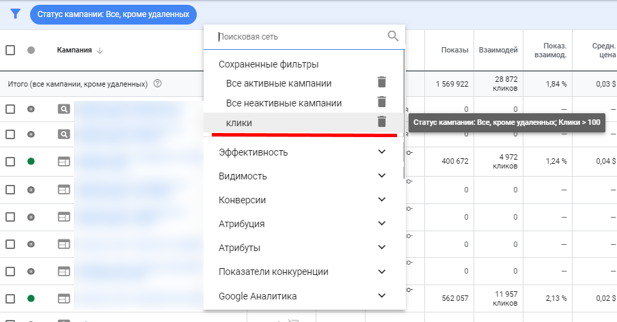
Task: Apply the saved filter 'клики'
Action: tap(239, 122)
